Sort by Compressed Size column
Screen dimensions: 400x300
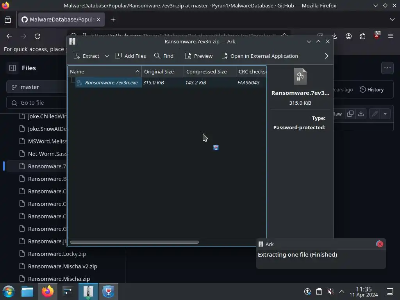(x=210, y=72)
